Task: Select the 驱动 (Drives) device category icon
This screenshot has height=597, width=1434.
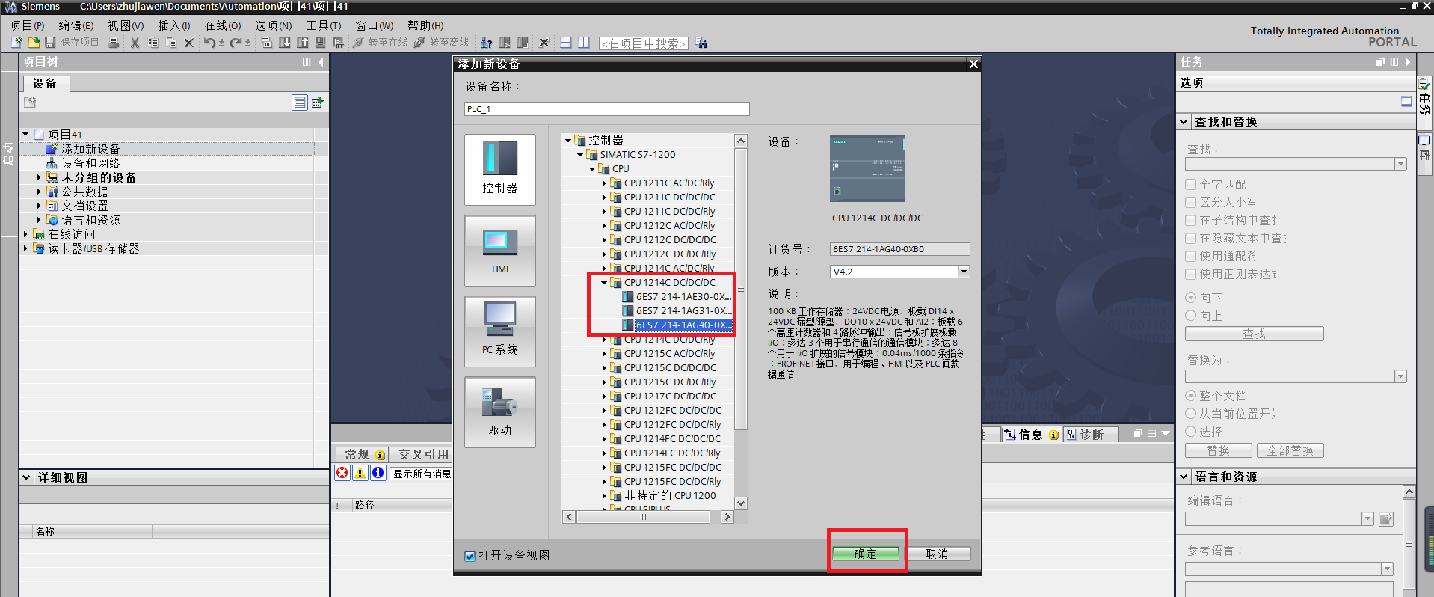Action: (499, 411)
